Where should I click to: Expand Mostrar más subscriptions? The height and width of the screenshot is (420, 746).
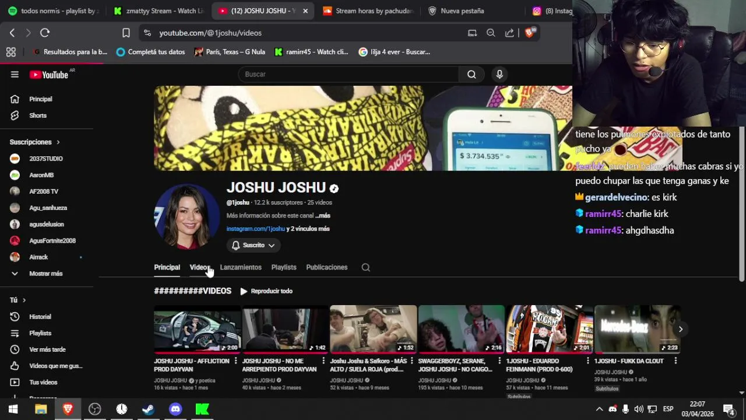(x=47, y=274)
